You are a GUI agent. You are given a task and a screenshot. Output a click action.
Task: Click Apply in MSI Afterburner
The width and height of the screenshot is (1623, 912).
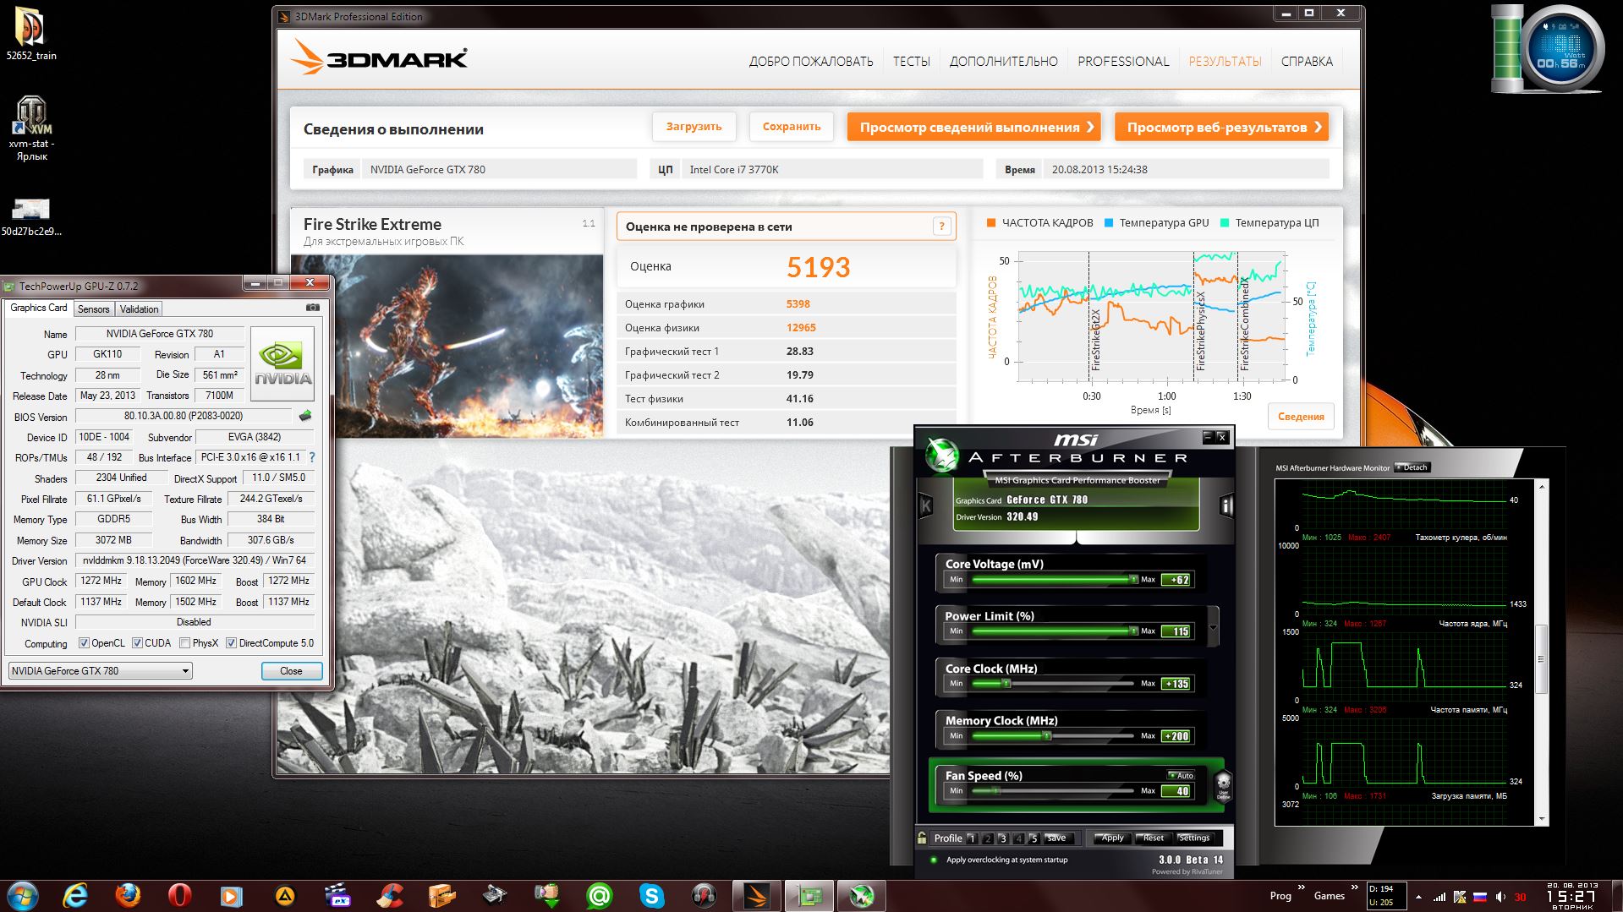1112,838
